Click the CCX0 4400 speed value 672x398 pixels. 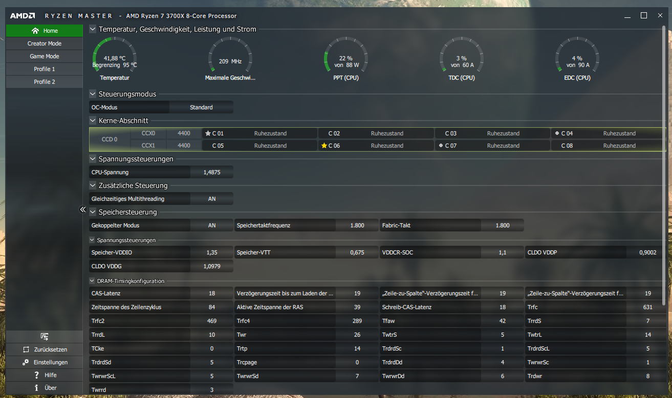tap(184, 133)
